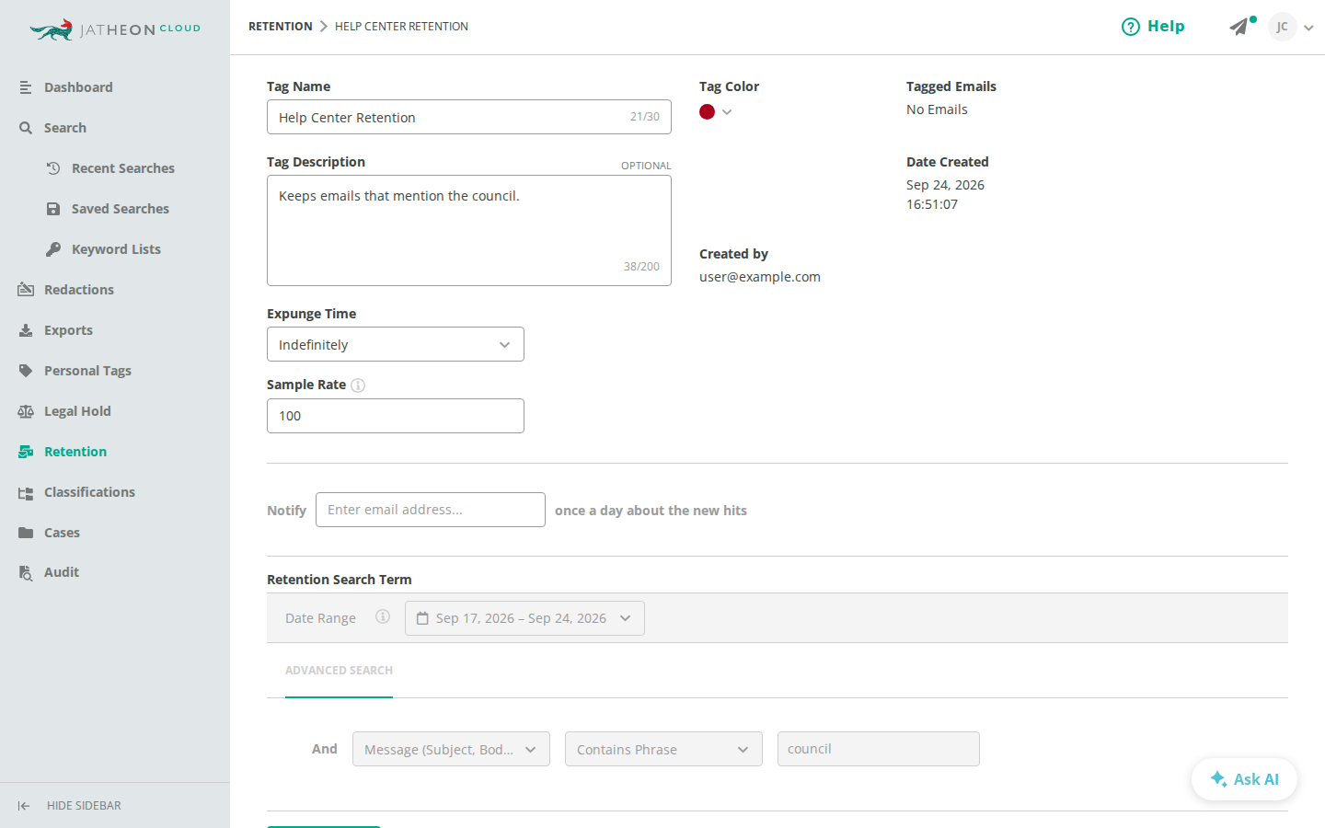Click the Jatheon Cloud logo
Image resolution: width=1325 pixels, height=828 pixels.
click(x=115, y=29)
